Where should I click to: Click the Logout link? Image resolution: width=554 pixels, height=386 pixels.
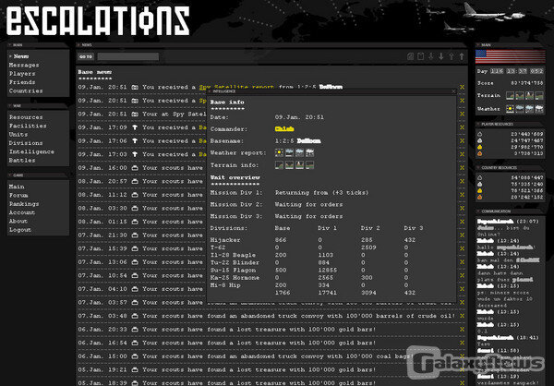[x=20, y=230]
